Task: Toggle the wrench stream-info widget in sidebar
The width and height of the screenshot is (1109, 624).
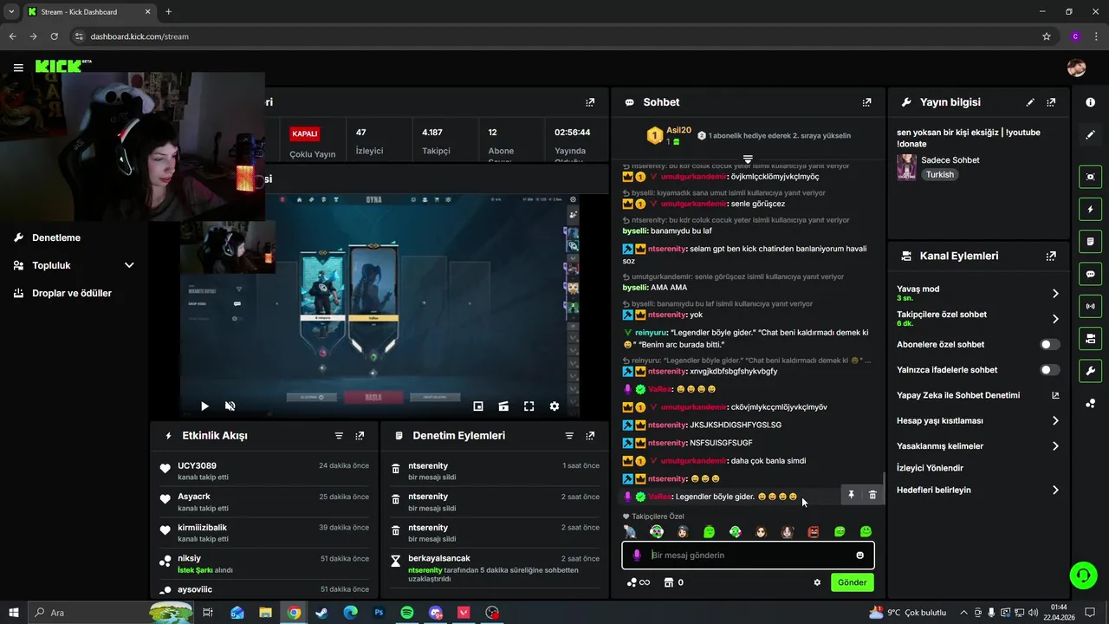Action: click(1090, 371)
